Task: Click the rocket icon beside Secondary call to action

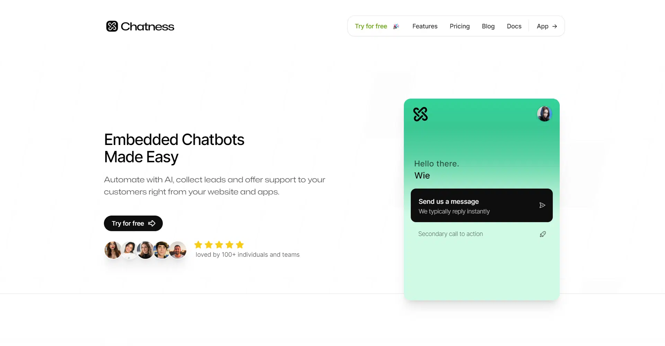Action: (543, 234)
